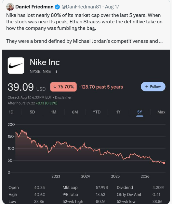Click the Daniel Friedman display name

34,7
